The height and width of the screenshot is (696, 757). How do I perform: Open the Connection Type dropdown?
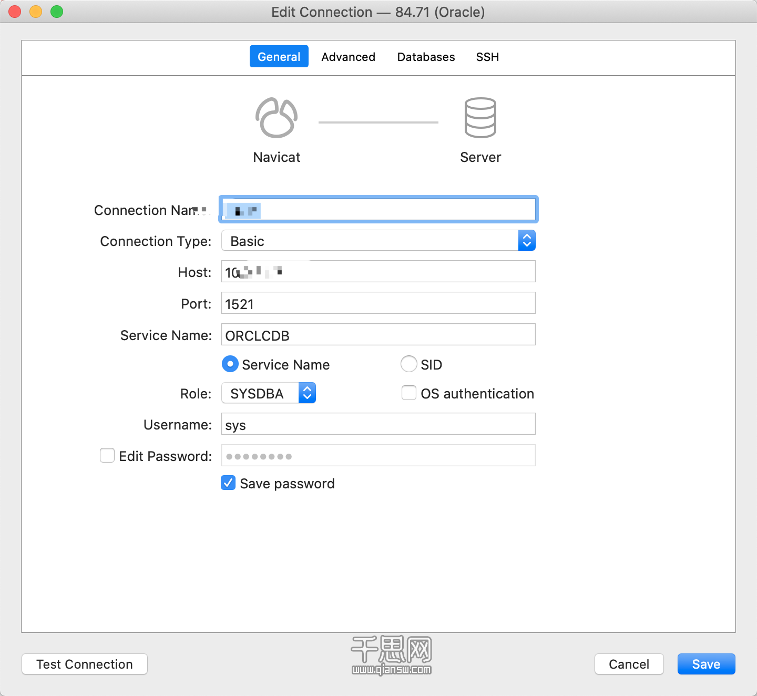378,241
